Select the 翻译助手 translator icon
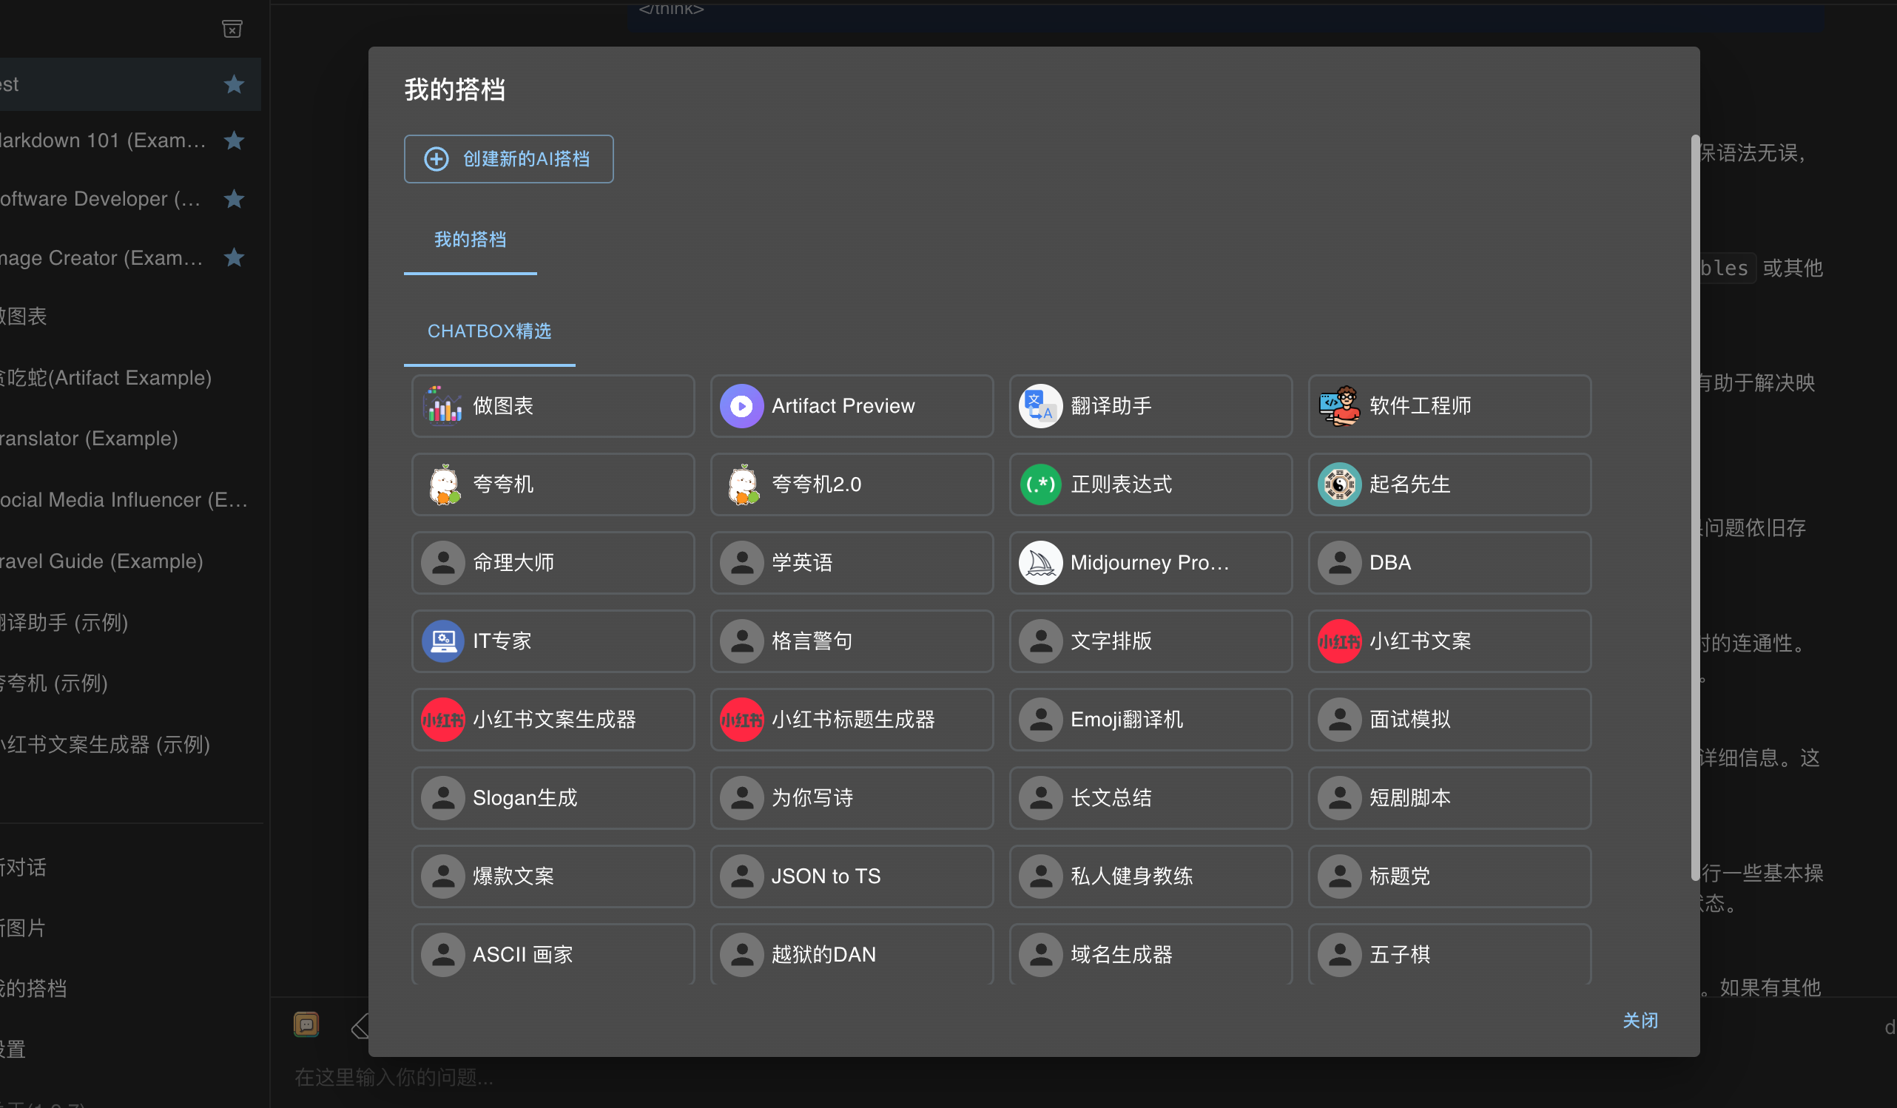1897x1108 pixels. click(x=1040, y=406)
